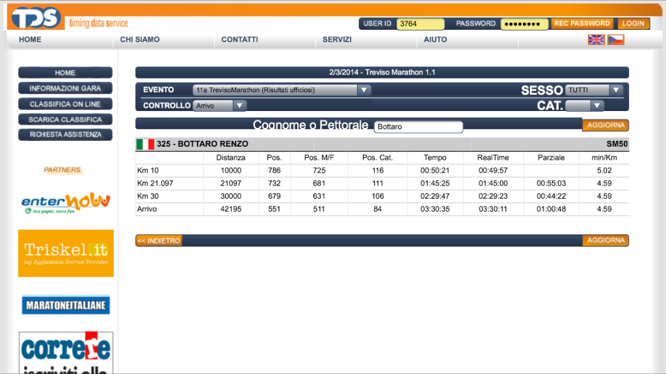This screenshot has width=666, height=374.
Task: Focus the User ID field
Action: click(420, 24)
